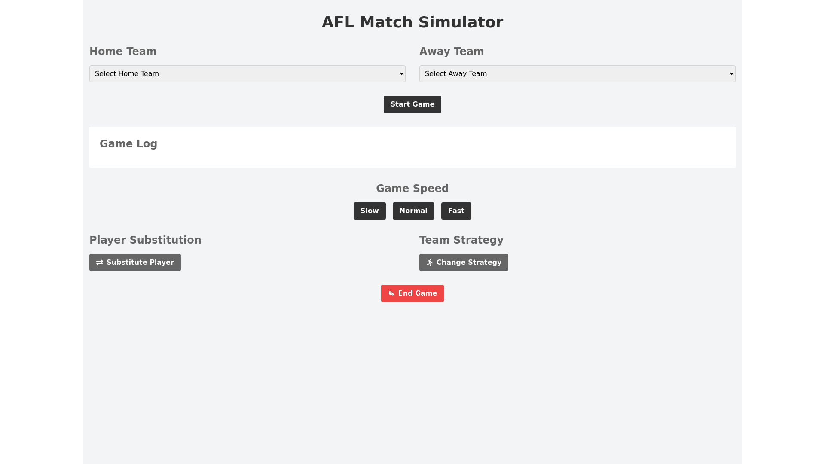The image size is (825, 464).
Task: Set game speed to Normal
Action: [413, 211]
